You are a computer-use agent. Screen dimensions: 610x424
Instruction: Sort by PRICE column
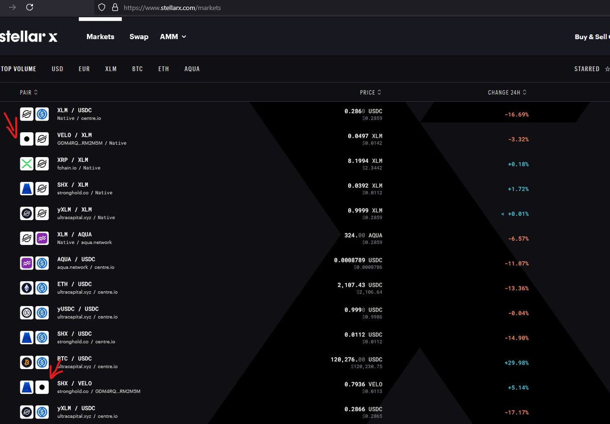[x=371, y=93]
